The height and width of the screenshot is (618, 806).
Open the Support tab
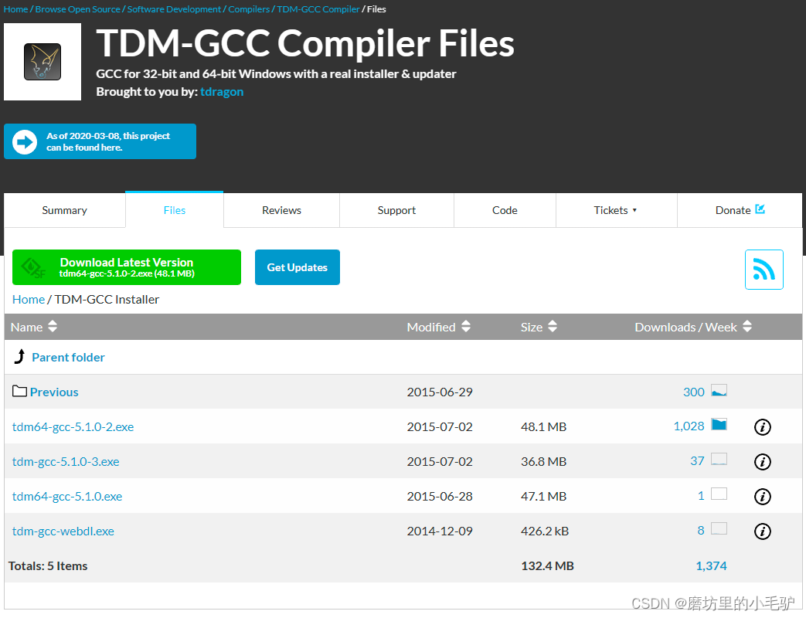tap(396, 210)
